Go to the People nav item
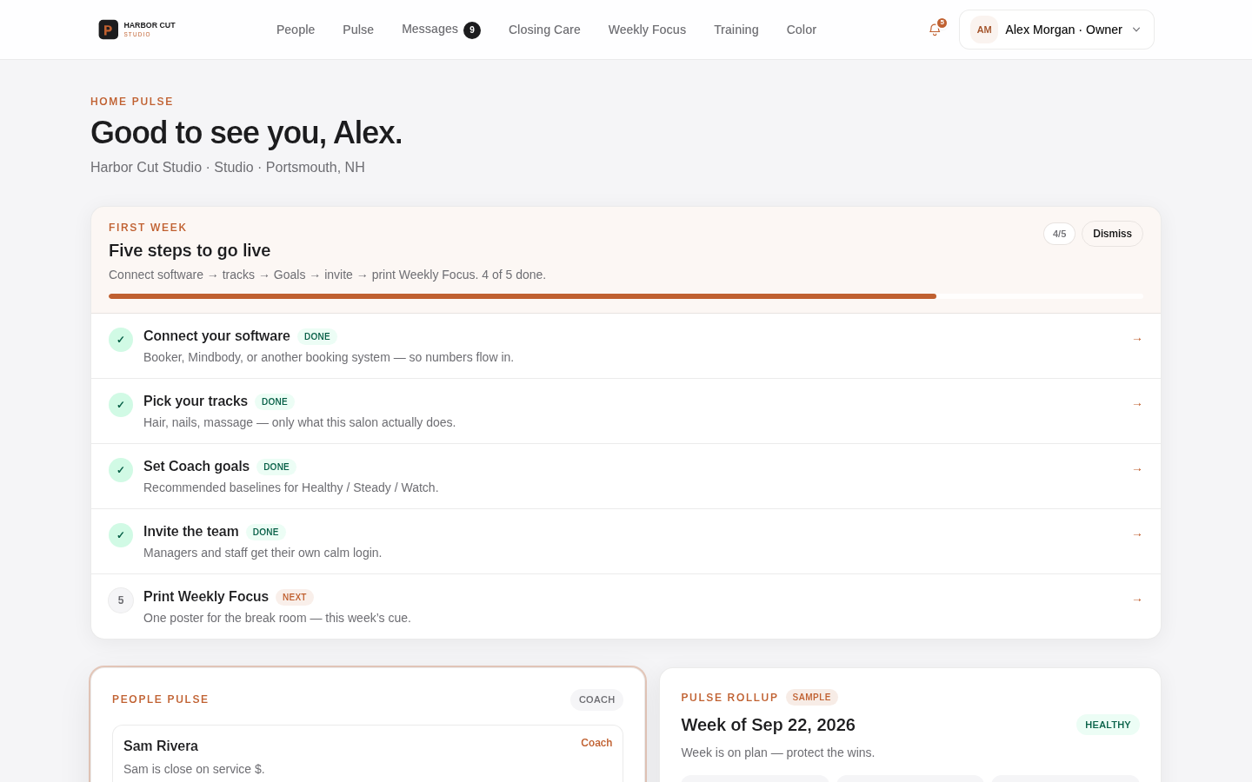 point(296,30)
